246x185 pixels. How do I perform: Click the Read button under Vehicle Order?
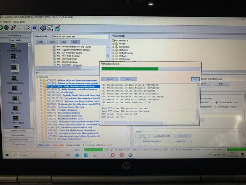pos(41,42)
